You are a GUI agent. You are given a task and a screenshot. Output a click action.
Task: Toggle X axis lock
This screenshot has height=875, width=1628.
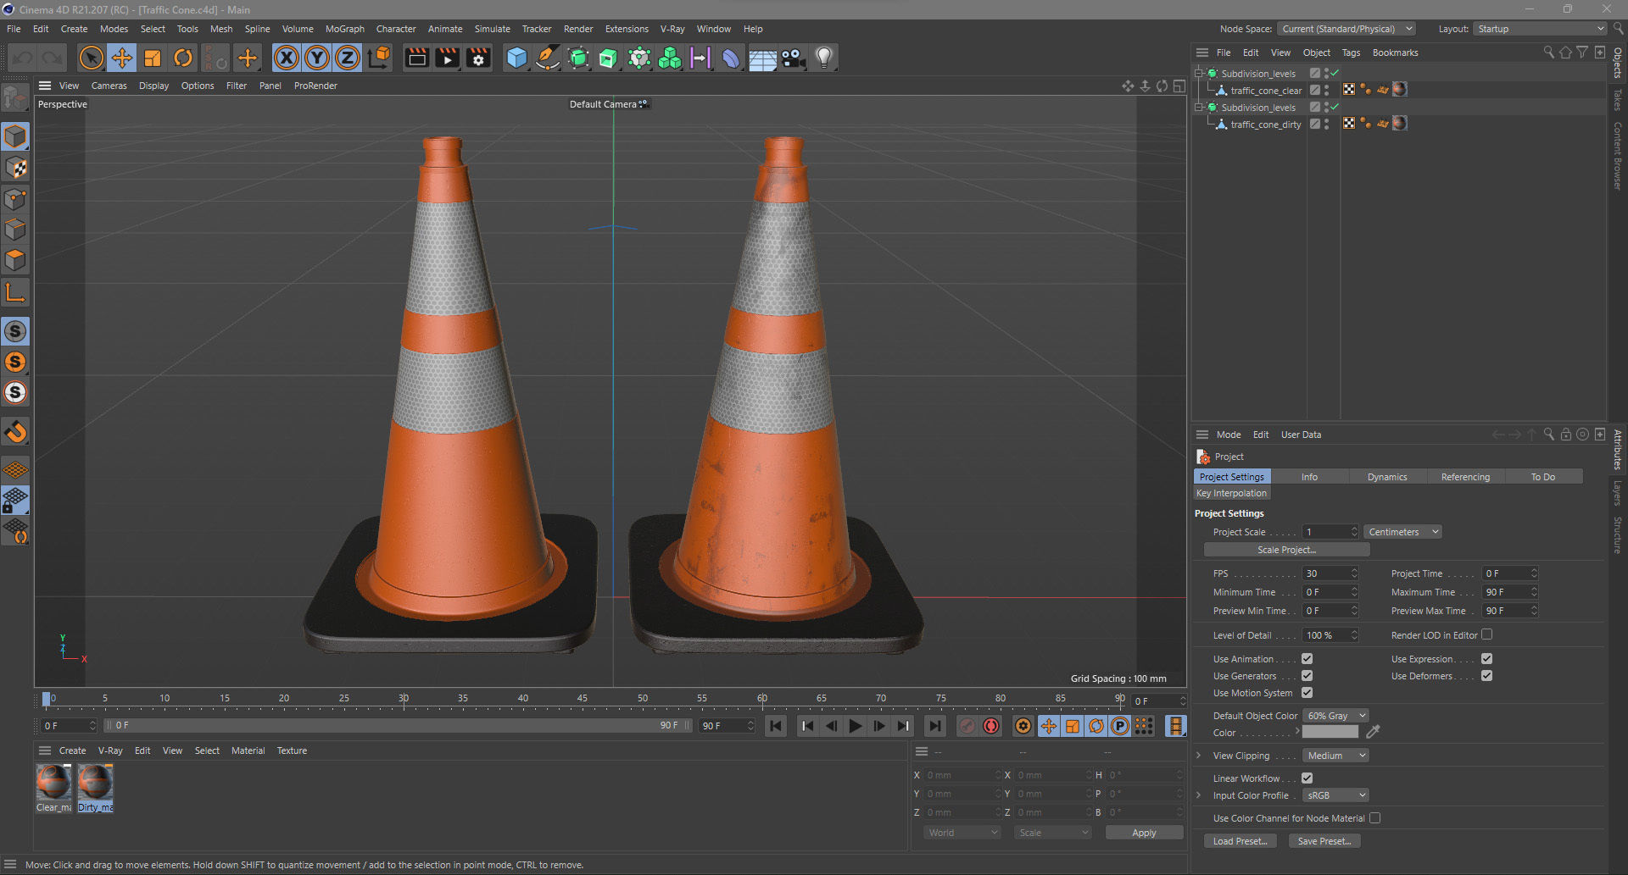(x=287, y=58)
